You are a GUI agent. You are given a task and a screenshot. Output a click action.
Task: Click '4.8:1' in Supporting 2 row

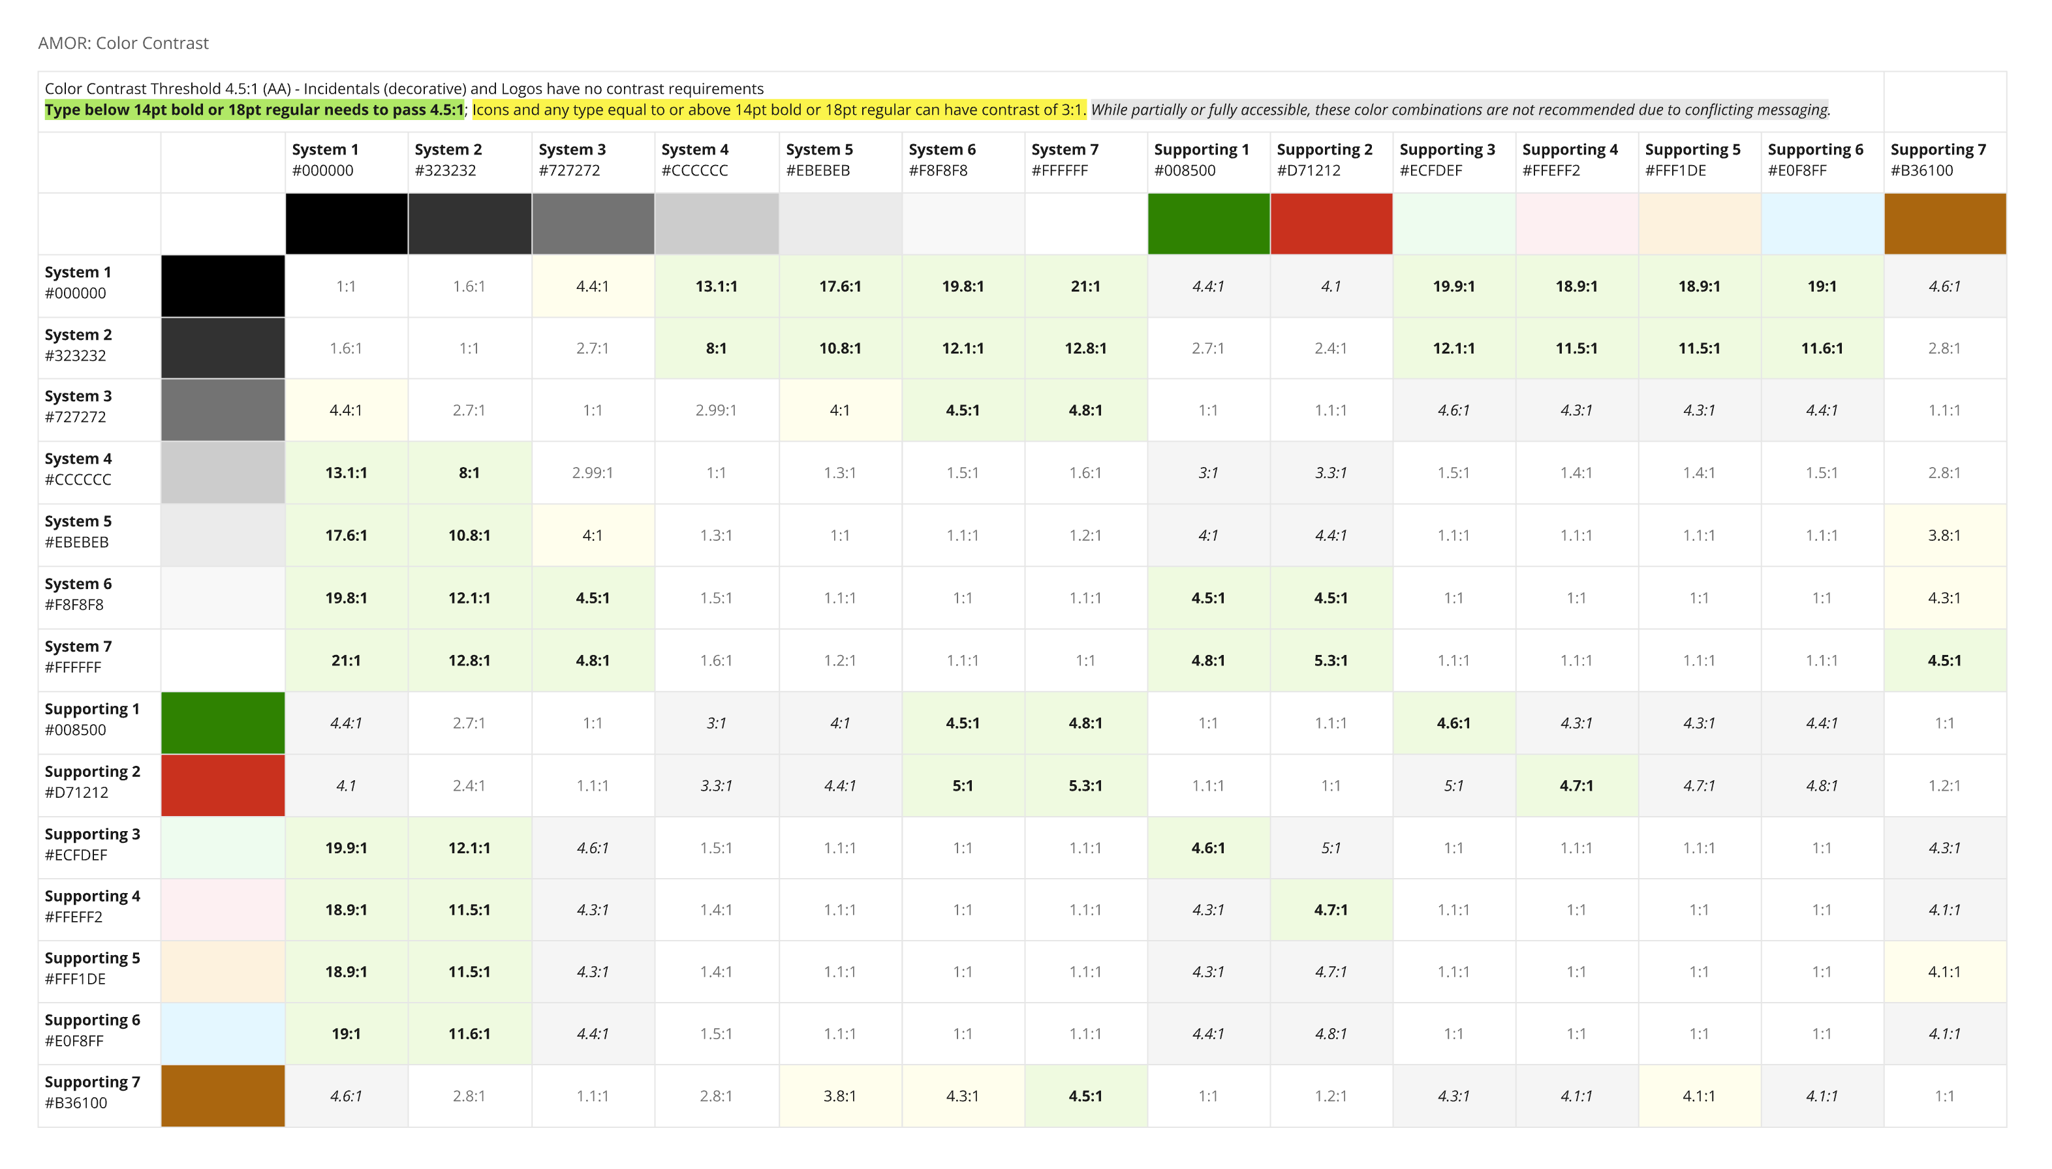[x=1822, y=786]
